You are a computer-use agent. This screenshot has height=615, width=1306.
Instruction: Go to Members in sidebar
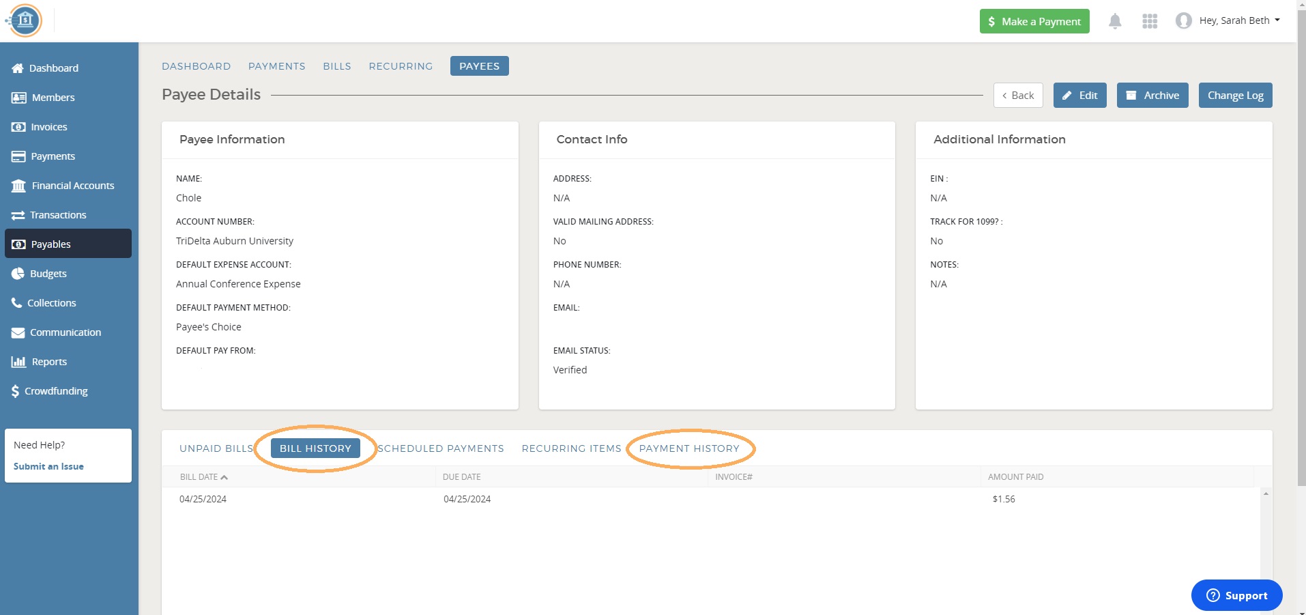click(53, 98)
